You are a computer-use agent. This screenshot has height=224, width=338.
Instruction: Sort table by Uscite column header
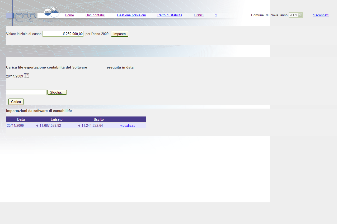click(x=99, y=119)
